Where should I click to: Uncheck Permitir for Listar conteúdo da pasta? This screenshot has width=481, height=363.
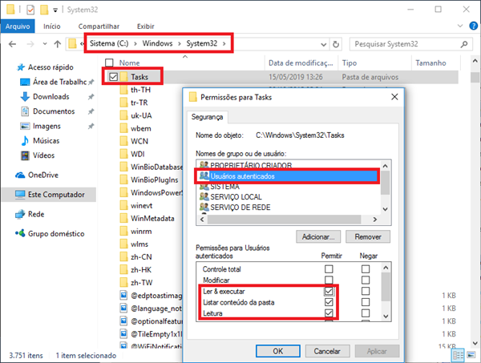pos(329,302)
